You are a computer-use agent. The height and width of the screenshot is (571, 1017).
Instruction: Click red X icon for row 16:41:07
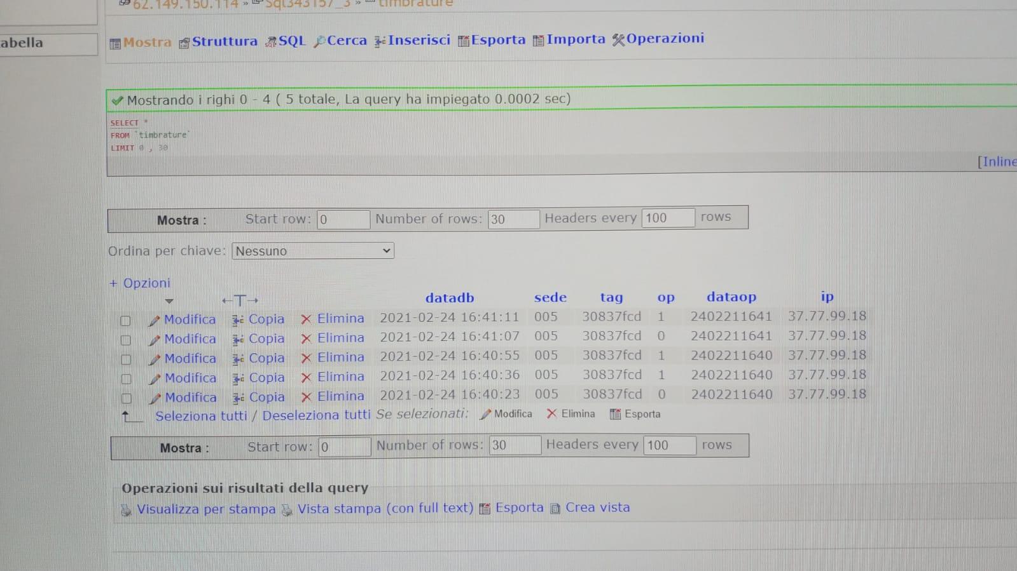[x=306, y=339]
